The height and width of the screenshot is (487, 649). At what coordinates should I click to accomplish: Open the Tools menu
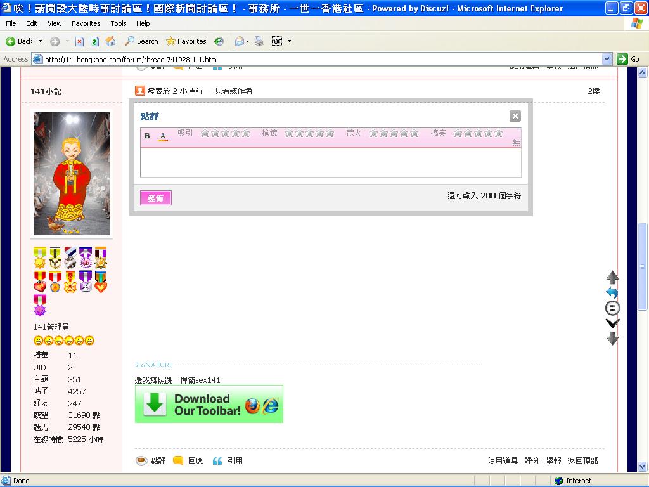pos(119,23)
